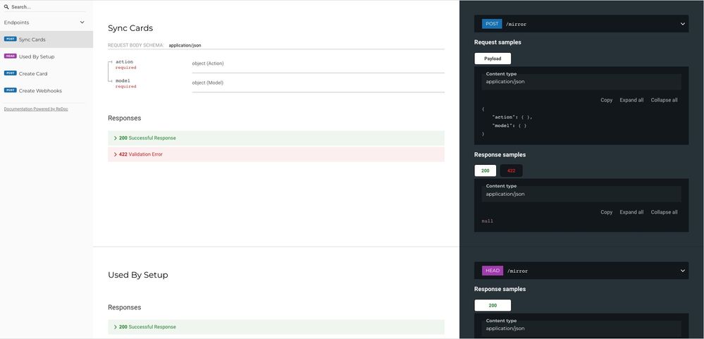
Task: Expand all in POST response sample
Action: (x=631, y=212)
